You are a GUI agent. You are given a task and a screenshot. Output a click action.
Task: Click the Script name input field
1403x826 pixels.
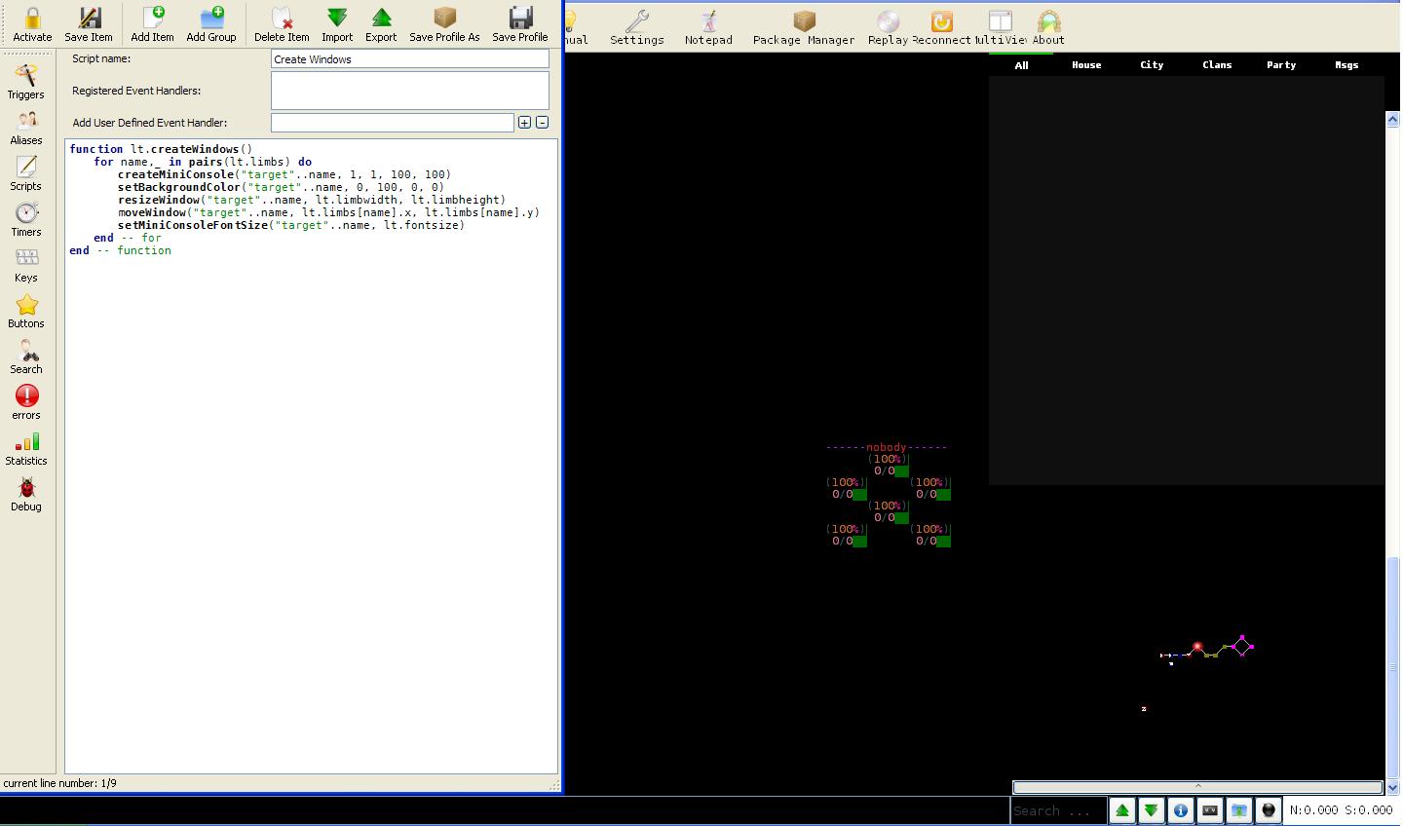click(410, 59)
